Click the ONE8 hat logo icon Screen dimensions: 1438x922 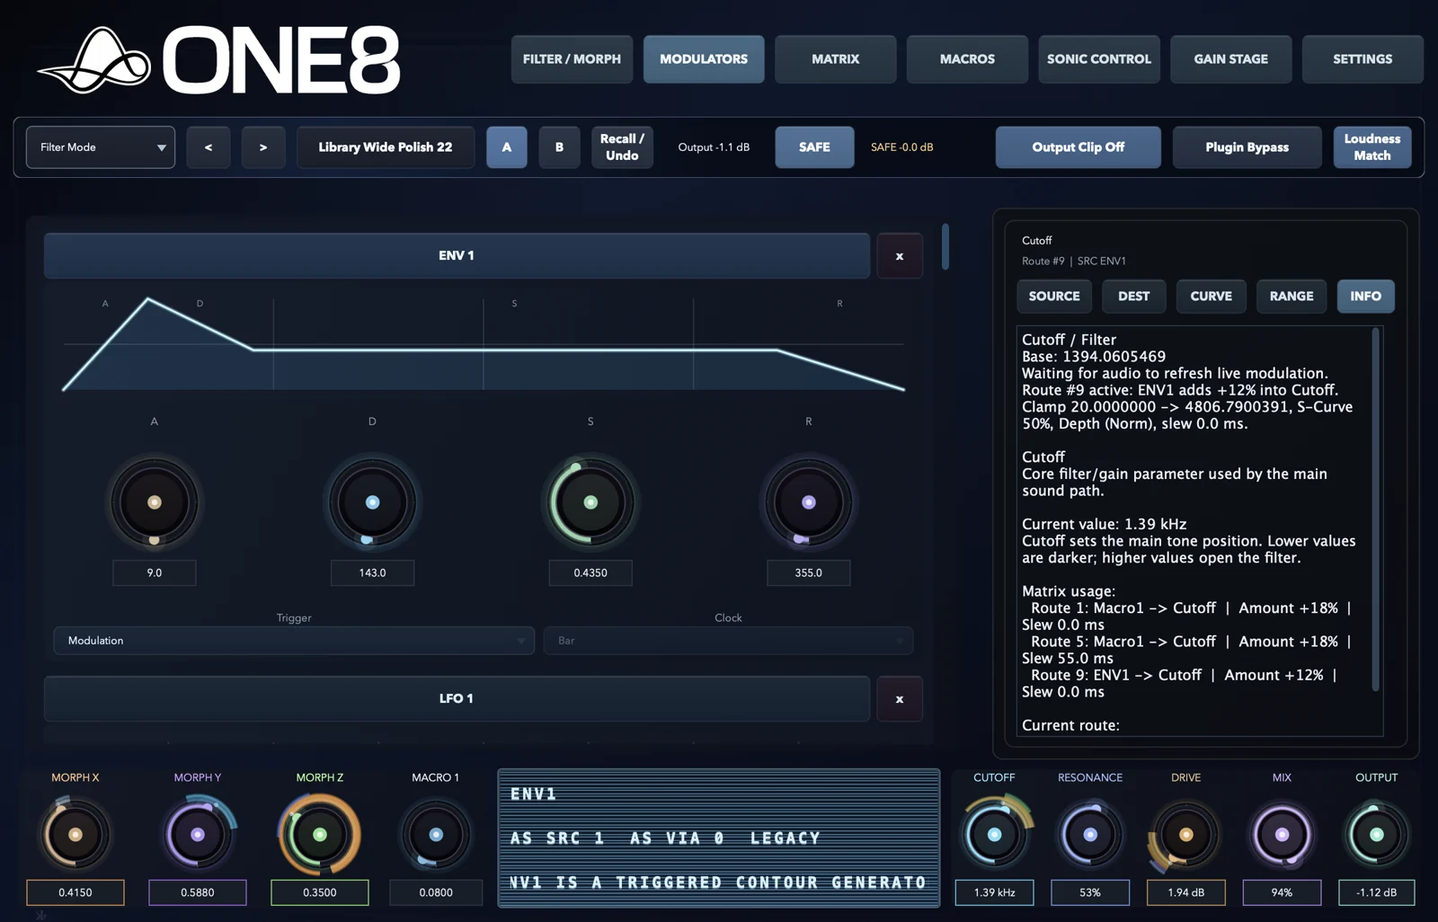click(x=94, y=60)
